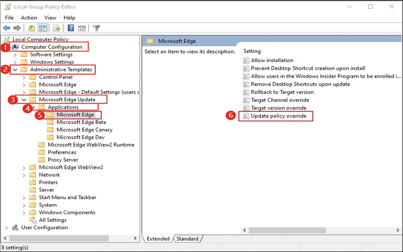Click the settings list scroll left arrow
Image resolution: width=403 pixels, height=252 pixels.
pyautogui.click(x=245, y=230)
